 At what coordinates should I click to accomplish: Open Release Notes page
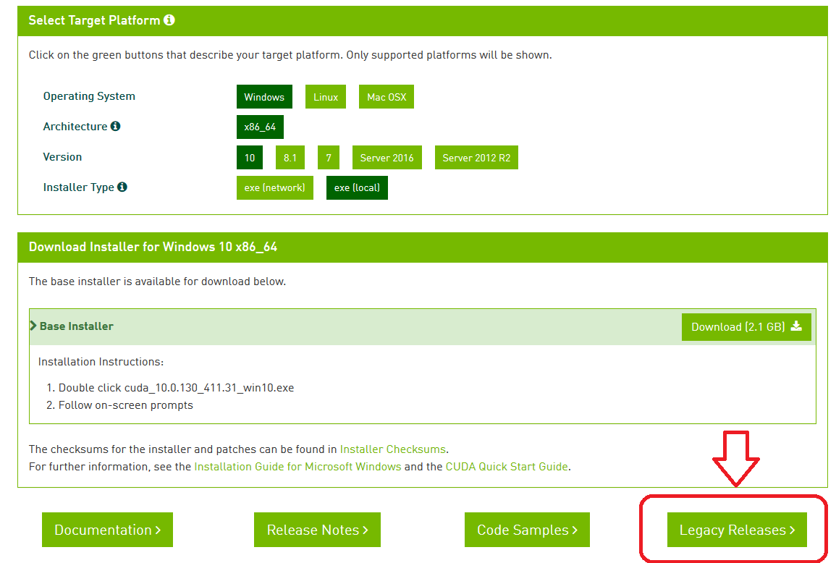(x=317, y=530)
